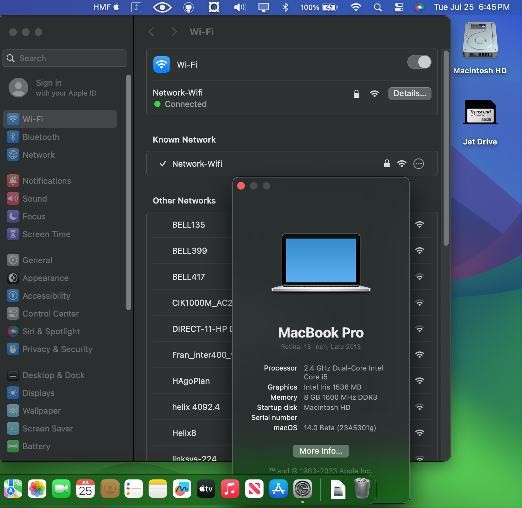
Task: Open Network settings in sidebar
Action: pyautogui.click(x=60, y=155)
